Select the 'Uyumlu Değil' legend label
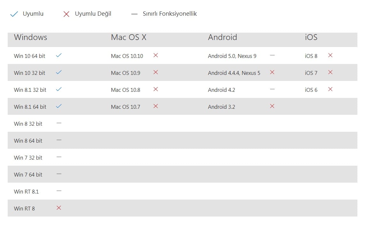Image resolution: width=367 pixels, height=229 pixels. pyautogui.click(x=93, y=14)
